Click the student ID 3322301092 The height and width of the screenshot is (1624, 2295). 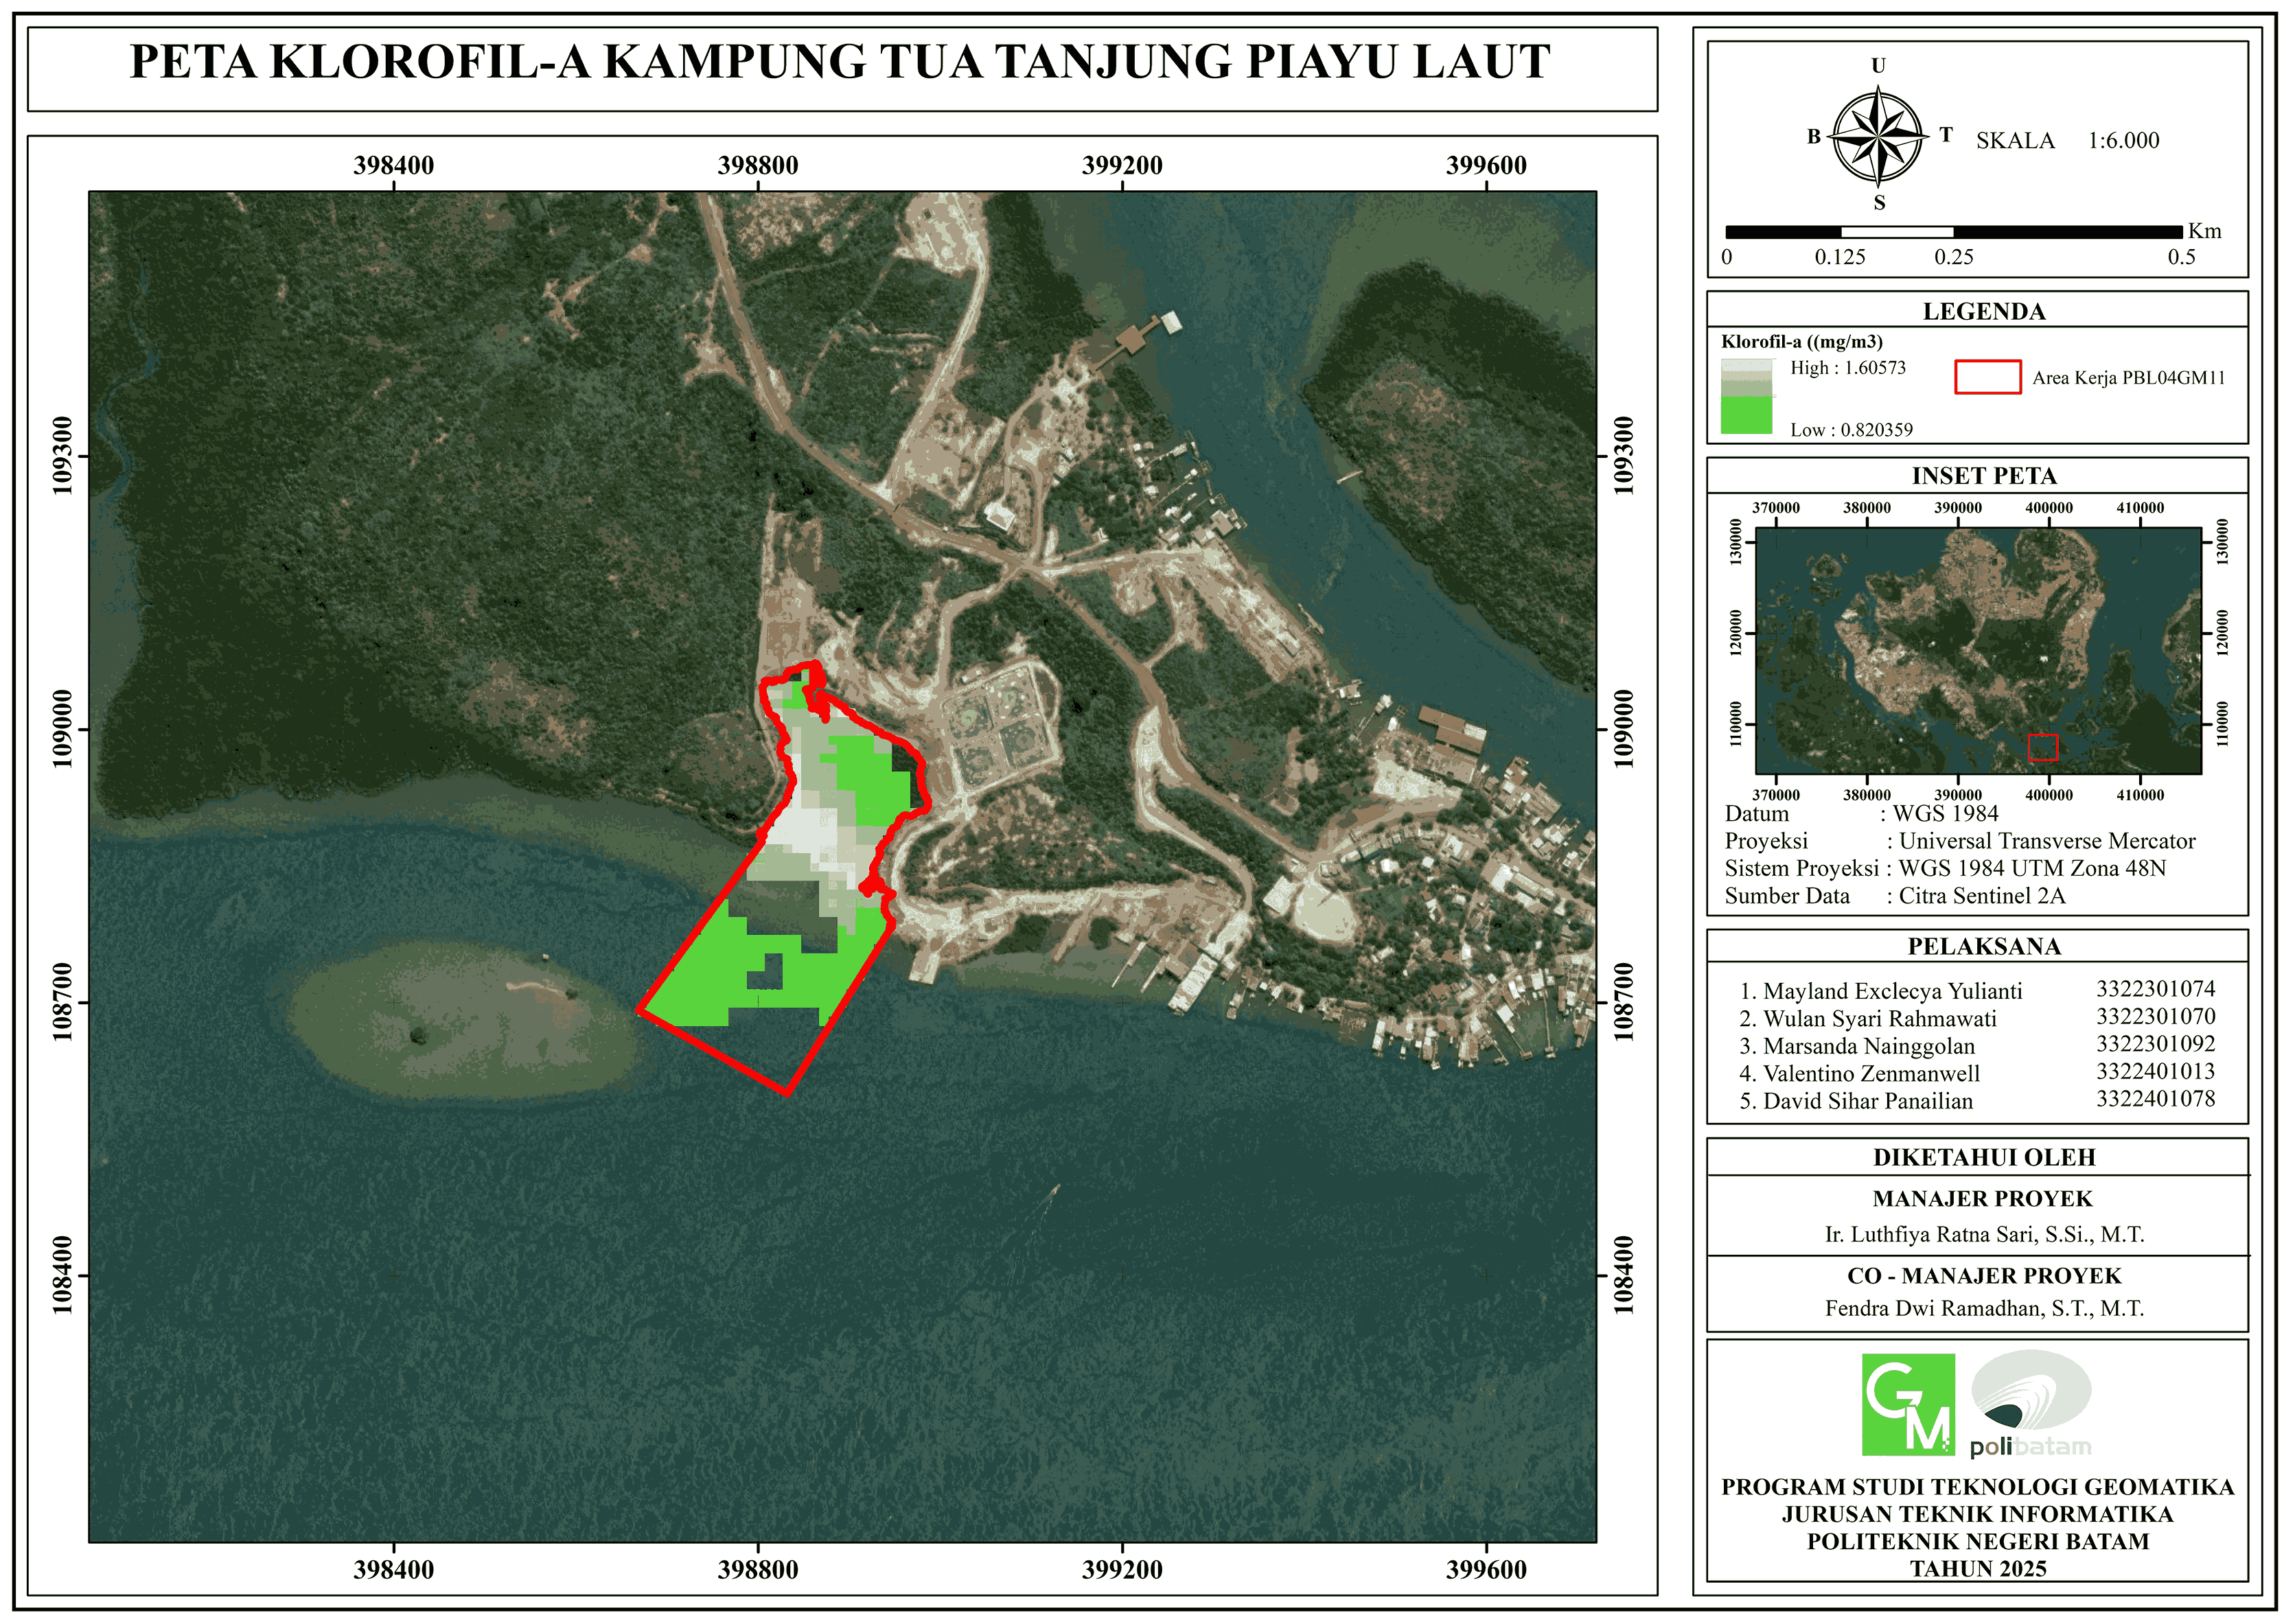[2156, 1044]
